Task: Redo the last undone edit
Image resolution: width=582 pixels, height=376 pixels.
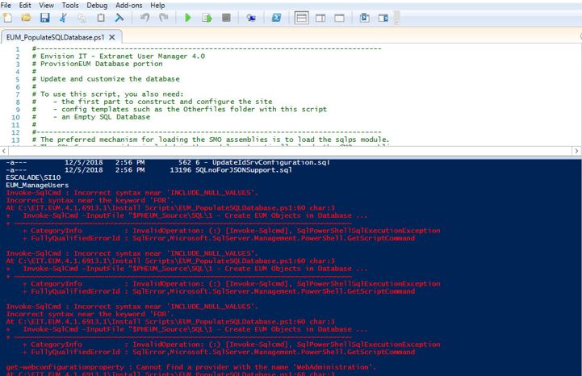Action: [x=163, y=18]
